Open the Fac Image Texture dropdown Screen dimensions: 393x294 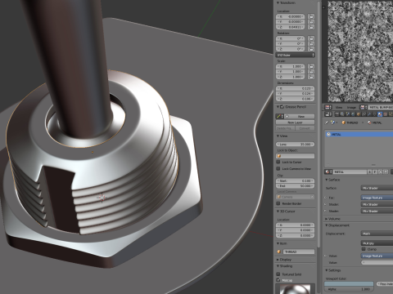377,198
